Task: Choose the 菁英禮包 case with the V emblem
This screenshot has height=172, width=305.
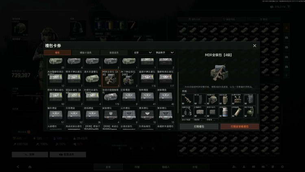Action: tap(147, 115)
